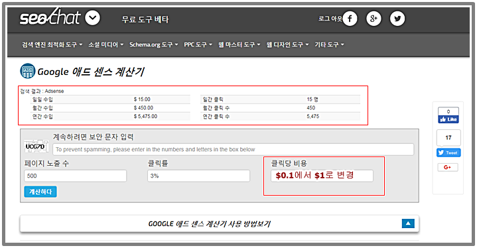Open the Facebook icon in header
The height and width of the screenshot is (248, 477).
pos(350,19)
